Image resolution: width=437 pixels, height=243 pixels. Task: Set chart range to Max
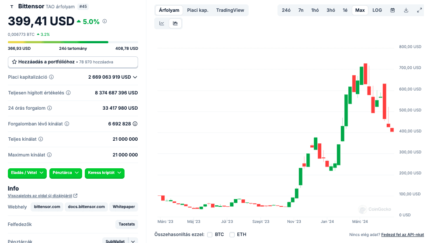[x=360, y=10]
